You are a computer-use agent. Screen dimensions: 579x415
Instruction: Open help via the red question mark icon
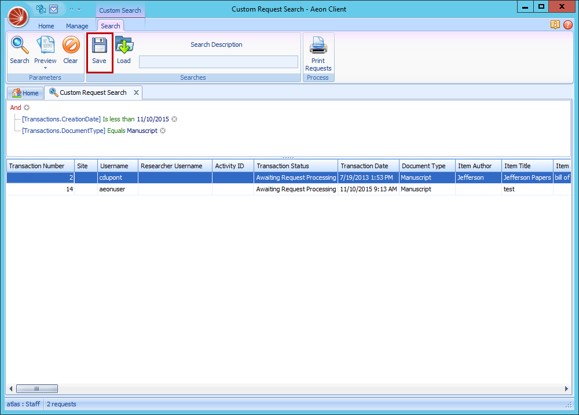point(568,25)
